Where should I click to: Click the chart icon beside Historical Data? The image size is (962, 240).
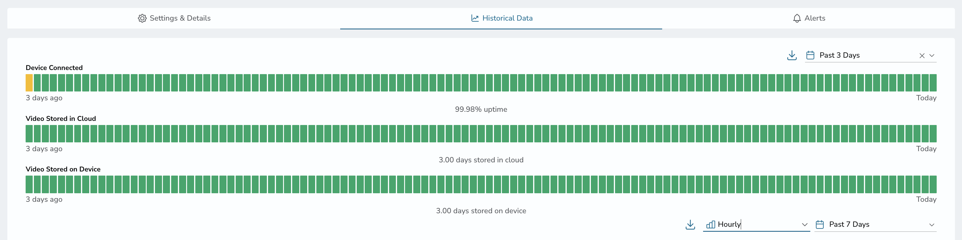pos(475,18)
